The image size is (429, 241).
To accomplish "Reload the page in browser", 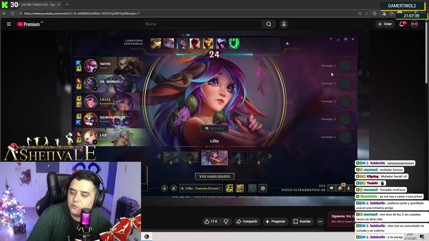I will pos(12,13).
